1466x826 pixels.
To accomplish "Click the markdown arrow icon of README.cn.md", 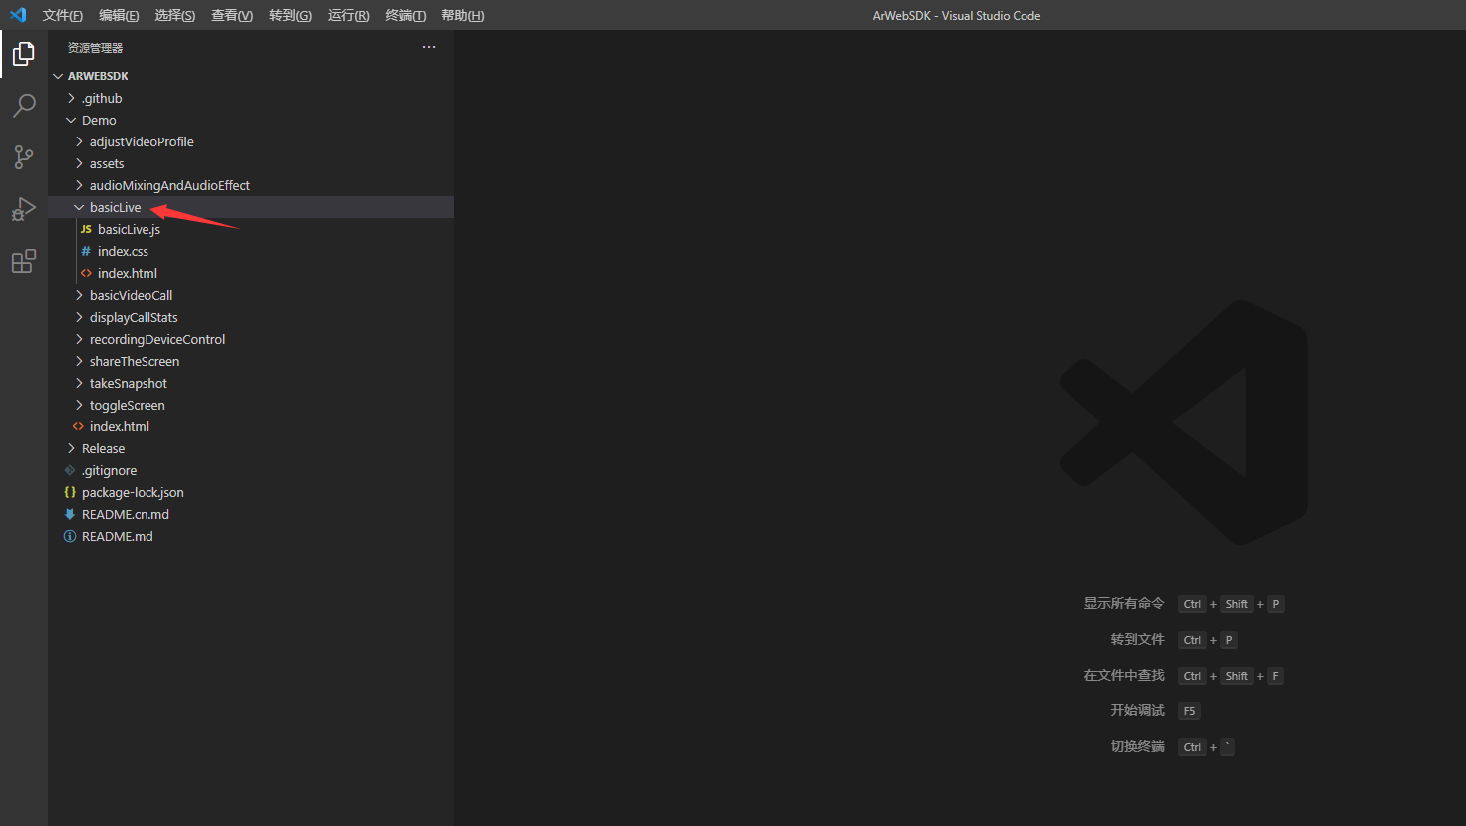I will (x=70, y=514).
